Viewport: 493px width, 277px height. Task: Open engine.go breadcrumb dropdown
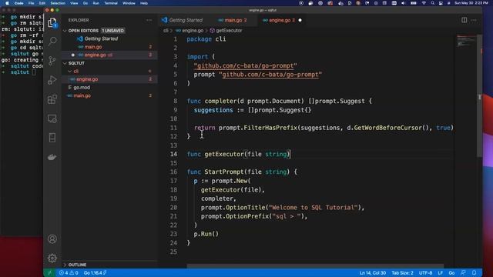(x=189, y=31)
